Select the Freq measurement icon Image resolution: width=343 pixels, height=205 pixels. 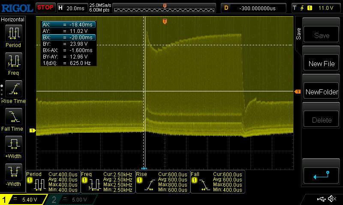point(13,61)
